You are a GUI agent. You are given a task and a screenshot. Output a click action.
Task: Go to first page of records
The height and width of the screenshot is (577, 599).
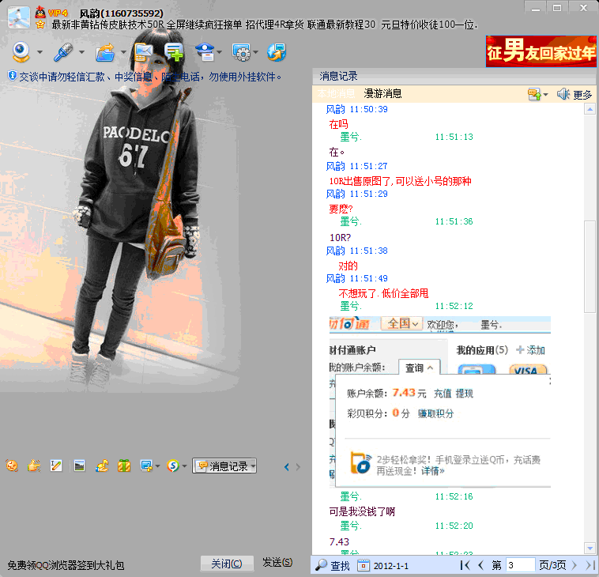(x=465, y=565)
